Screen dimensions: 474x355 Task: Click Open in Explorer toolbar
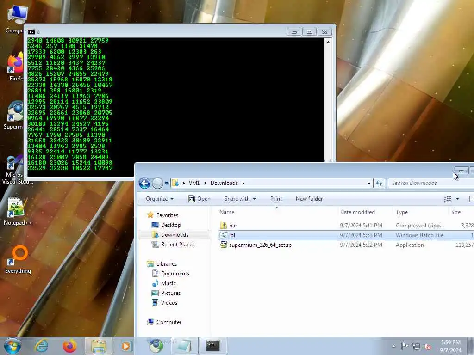pos(200,199)
